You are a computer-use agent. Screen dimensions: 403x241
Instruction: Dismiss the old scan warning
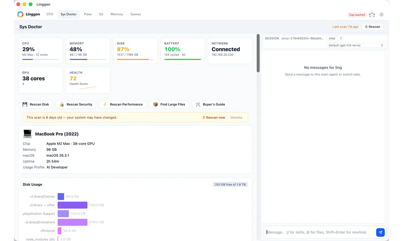coord(236,117)
